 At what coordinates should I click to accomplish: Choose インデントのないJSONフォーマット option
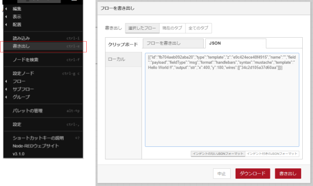click(218, 154)
